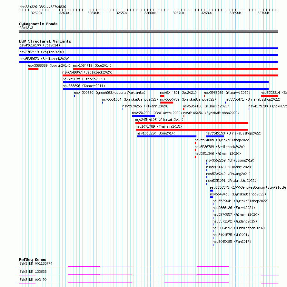This screenshot has width=287, height=287.
Task: Click nsv4275790 variant label
Action: click(268, 106)
